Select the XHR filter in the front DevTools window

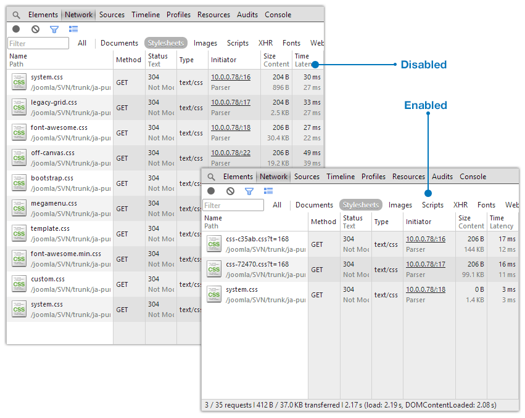click(x=460, y=205)
